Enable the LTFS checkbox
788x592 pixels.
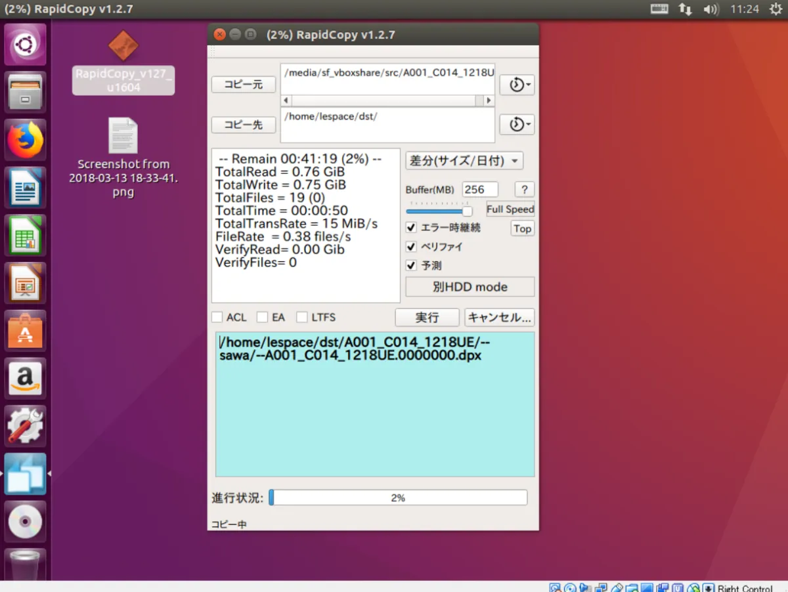302,317
